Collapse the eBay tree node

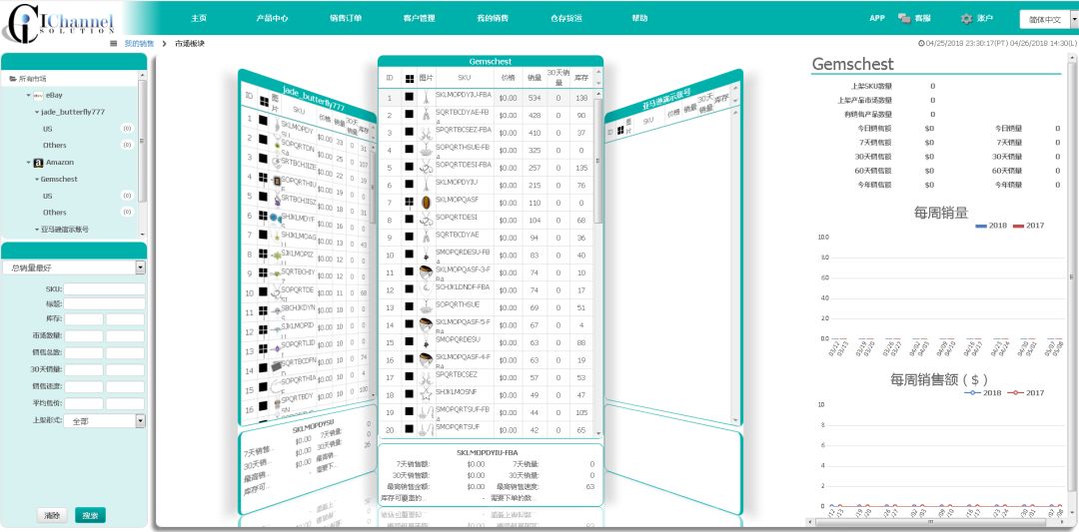click(x=28, y=95)
